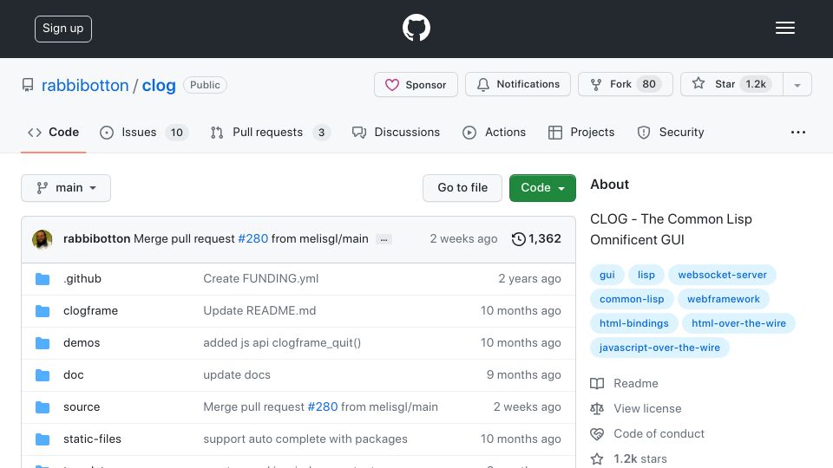
Task: Open the clogframe folder
Action: coord(91,310)
